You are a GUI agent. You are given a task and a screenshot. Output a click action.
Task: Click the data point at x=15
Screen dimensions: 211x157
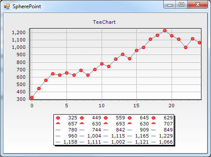[x=136, y=50]
